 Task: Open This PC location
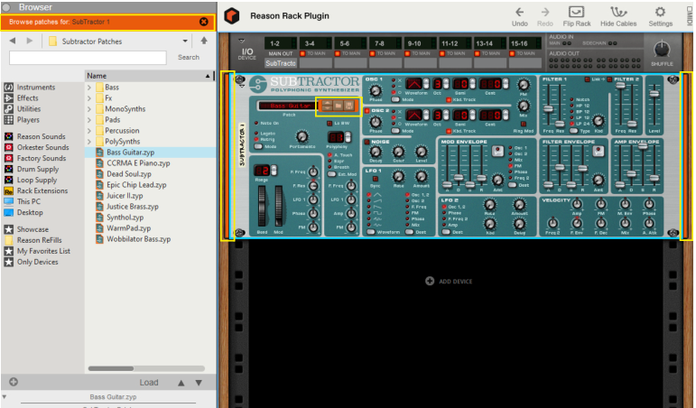28,201
